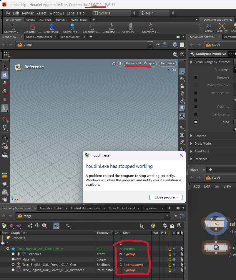236x280 pixels.
Task: Go back in Scene View navigation
Action: click(4, 45)
